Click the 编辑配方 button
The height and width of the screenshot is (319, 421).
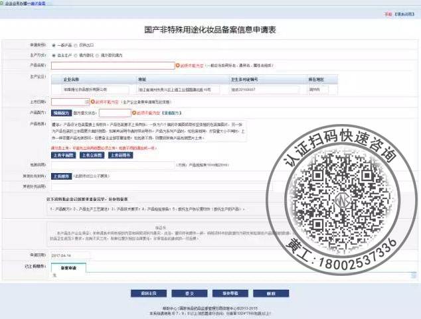[62, 113]
